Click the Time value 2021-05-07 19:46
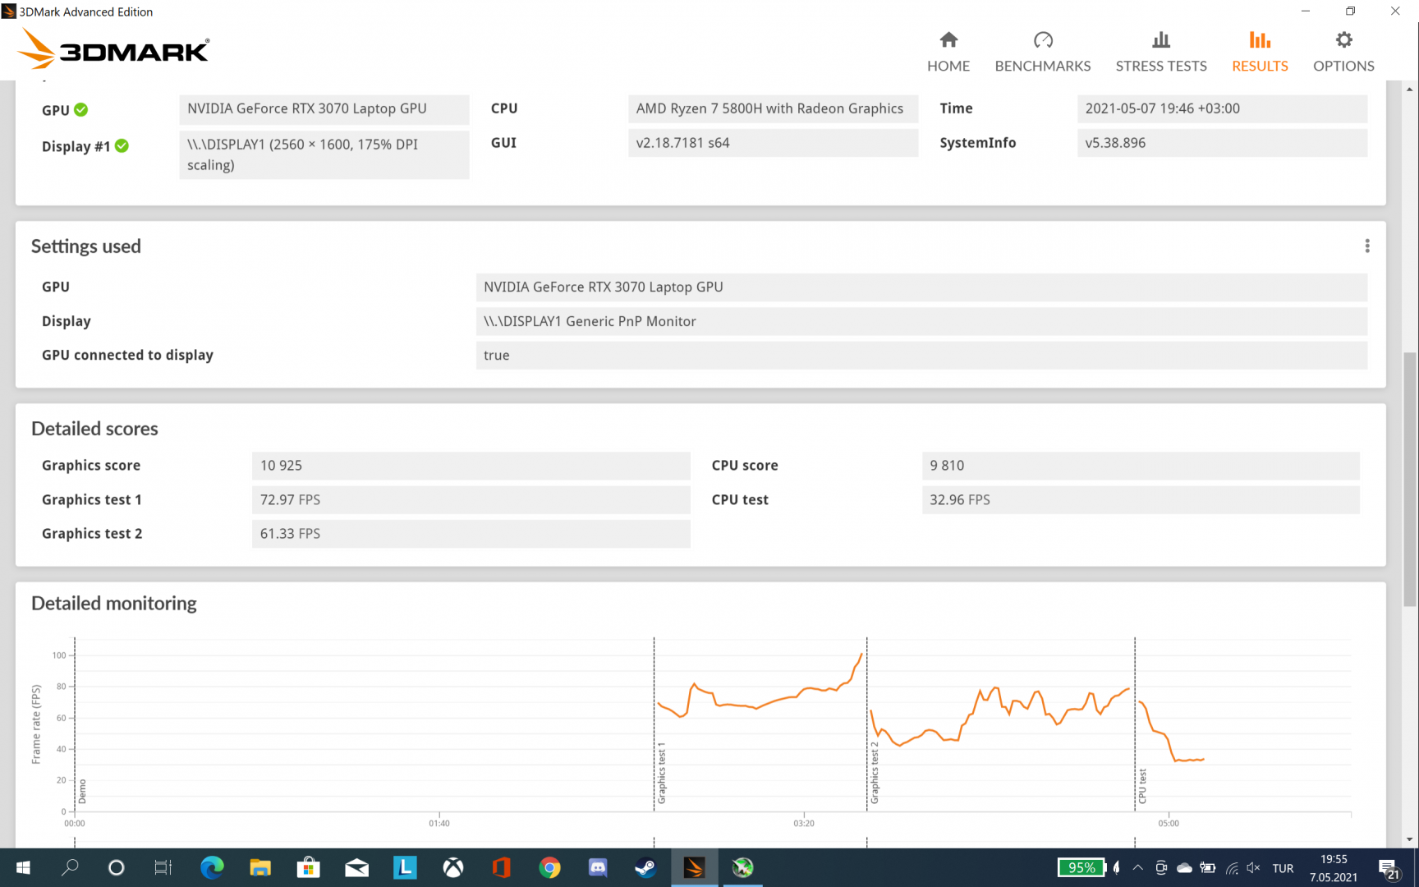The image size is (1419, 887). pyautogui.click(x=1222, y=108)
